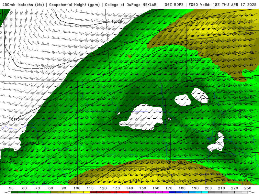Click the 180 label on the color scale
Image resolution: width=259 pixels, height=194 pixels.
point(182,188)
